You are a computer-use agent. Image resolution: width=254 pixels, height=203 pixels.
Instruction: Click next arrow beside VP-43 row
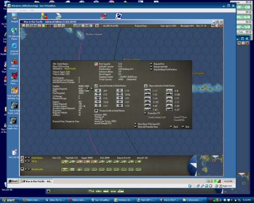[29, 161]
